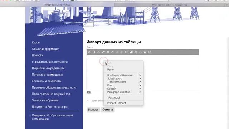This screenshot has width=229, height=129.
Task: Open Лицензии, аккредитации link
Action: click(48, 68)
